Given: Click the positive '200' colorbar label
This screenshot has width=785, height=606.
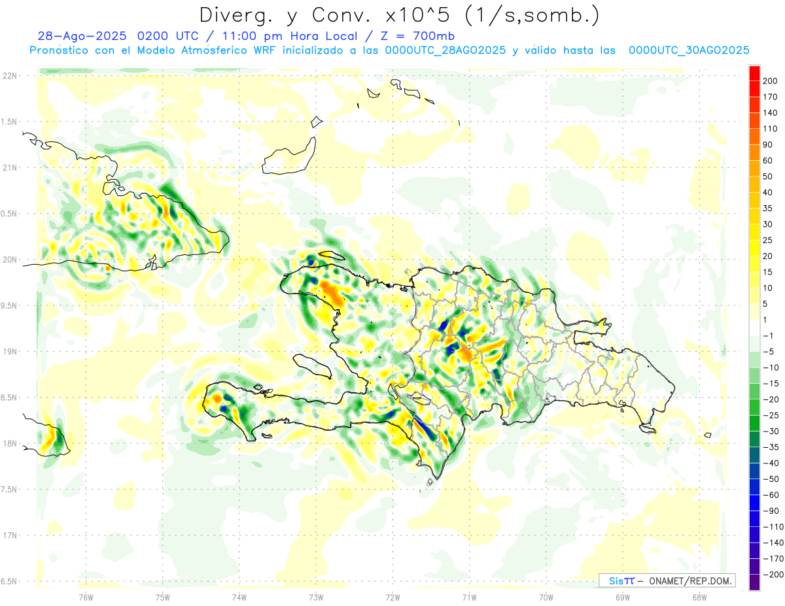Looking at the screenshot, I should 769,80.
